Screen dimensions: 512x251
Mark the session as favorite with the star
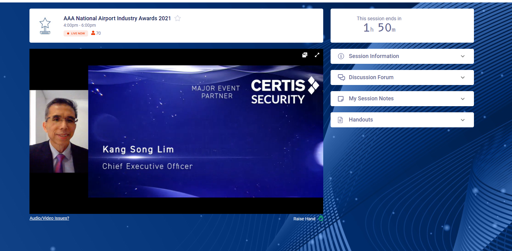coord(177,18)
